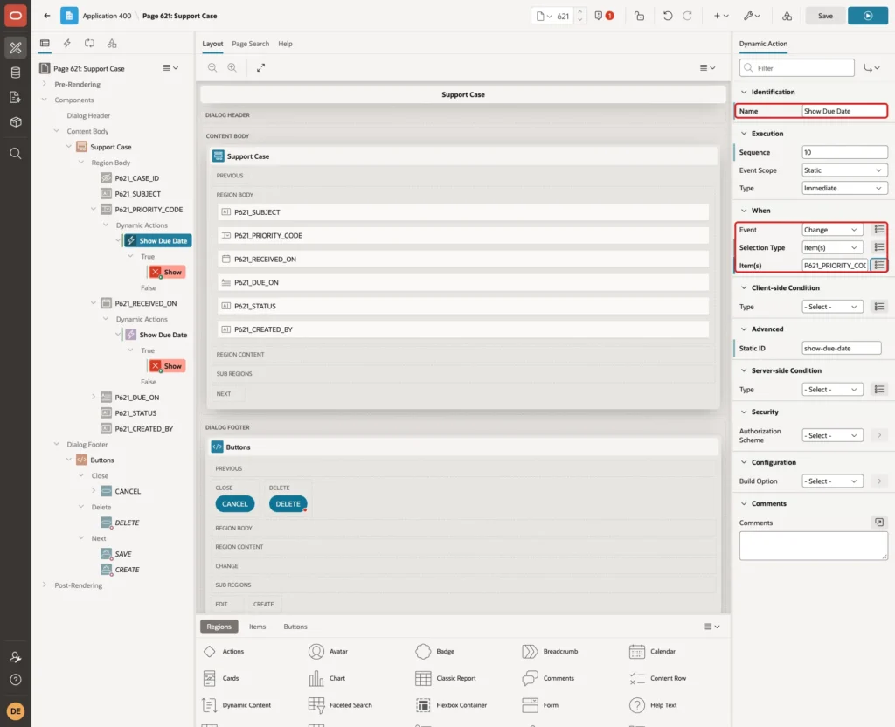The width and height of the screenshot is (895, 727).
Task: Expand the P621_DUE_ON tree node
Action: 93,397
